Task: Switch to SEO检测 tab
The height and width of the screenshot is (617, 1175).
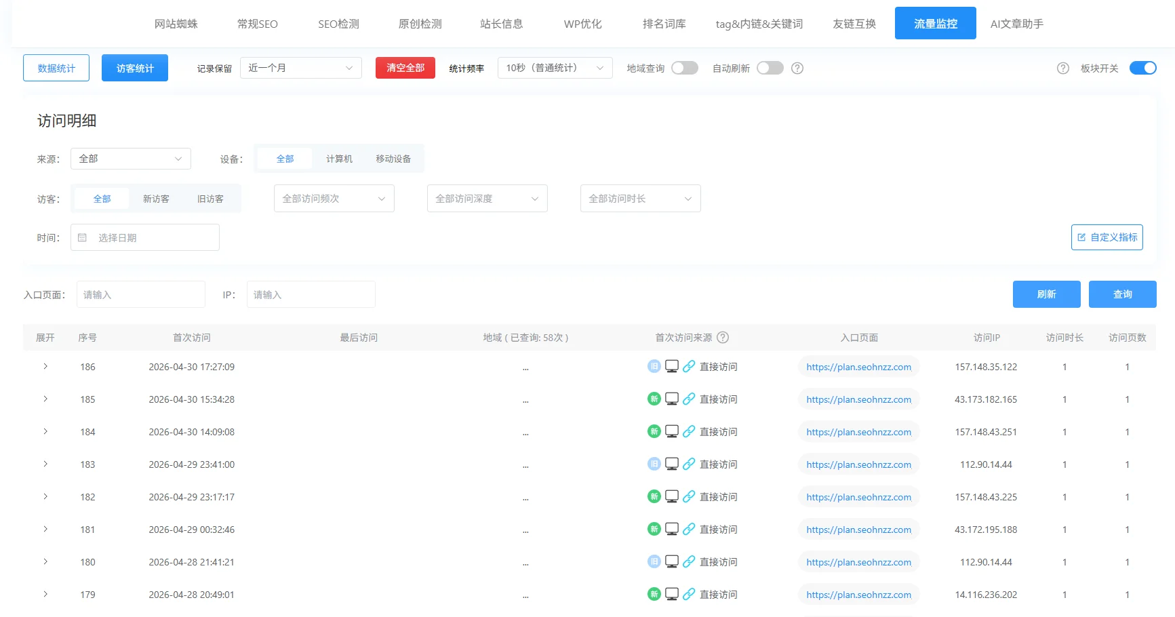Action: point(339,24)
